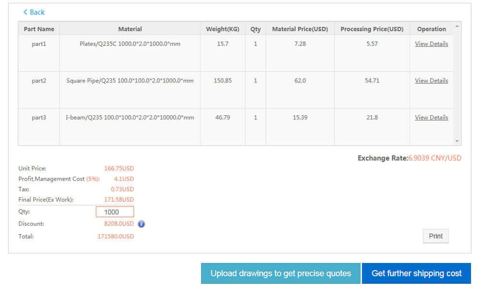
Task: Click inside the Qty input field
Action: (115, 211)
